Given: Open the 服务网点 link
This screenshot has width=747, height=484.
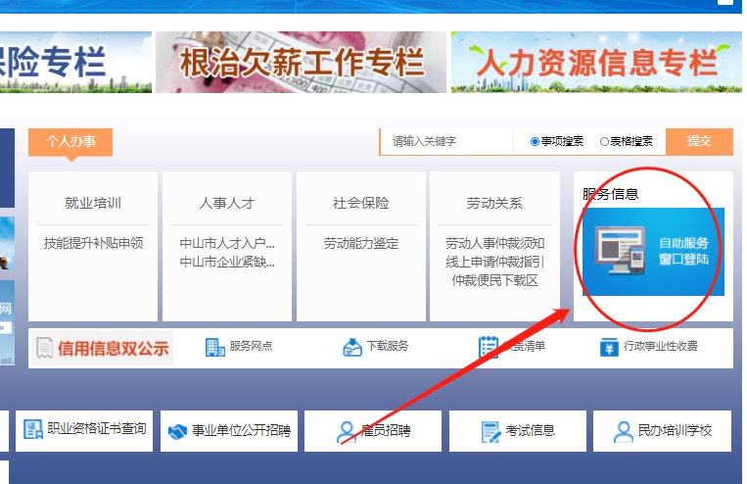Looking at the screenshot, I should [x=251, y=346].
